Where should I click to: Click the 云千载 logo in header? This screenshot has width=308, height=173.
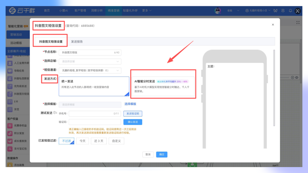pos(22,11)
